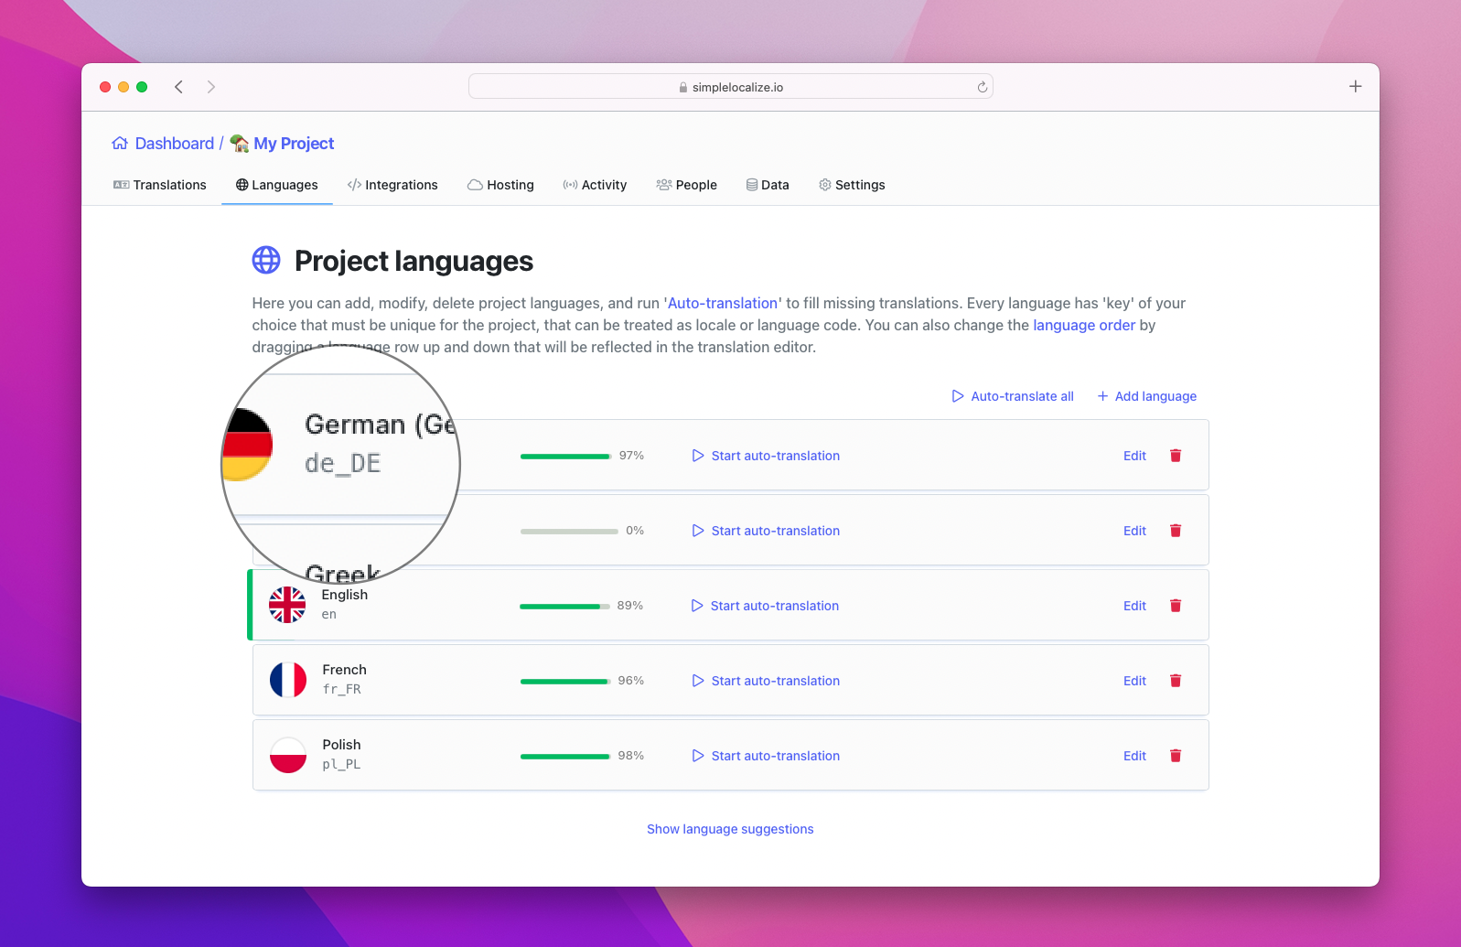Go back in browser history

click(x=178, y=87)
